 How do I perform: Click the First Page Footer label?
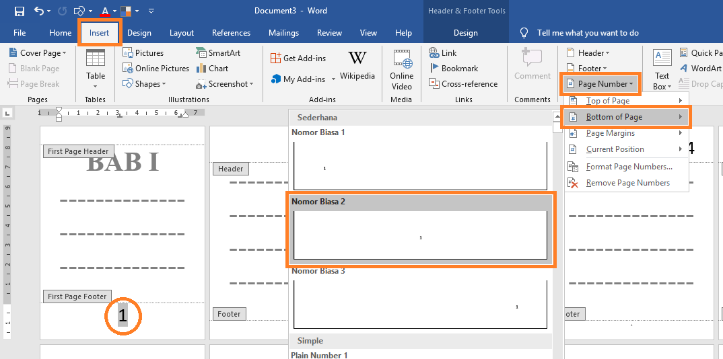(x=77, y=297)
